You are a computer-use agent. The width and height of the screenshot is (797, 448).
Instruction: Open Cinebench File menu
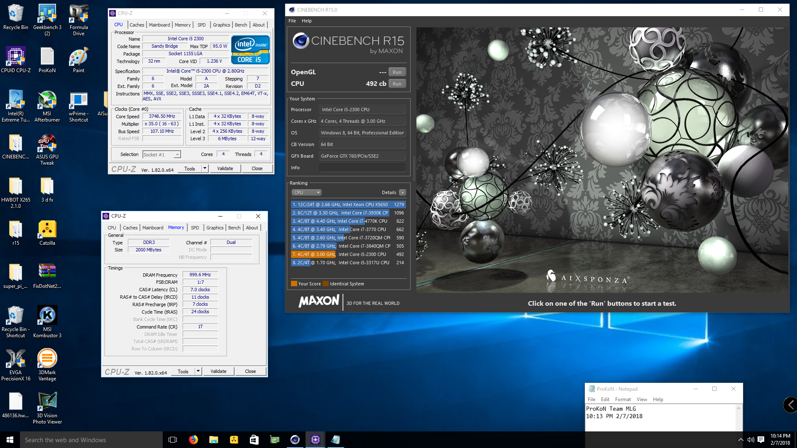click(x=292, y=21)
